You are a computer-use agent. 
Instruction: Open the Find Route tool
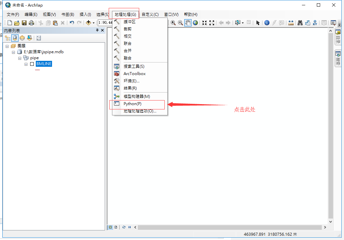[x=308, y=22]
